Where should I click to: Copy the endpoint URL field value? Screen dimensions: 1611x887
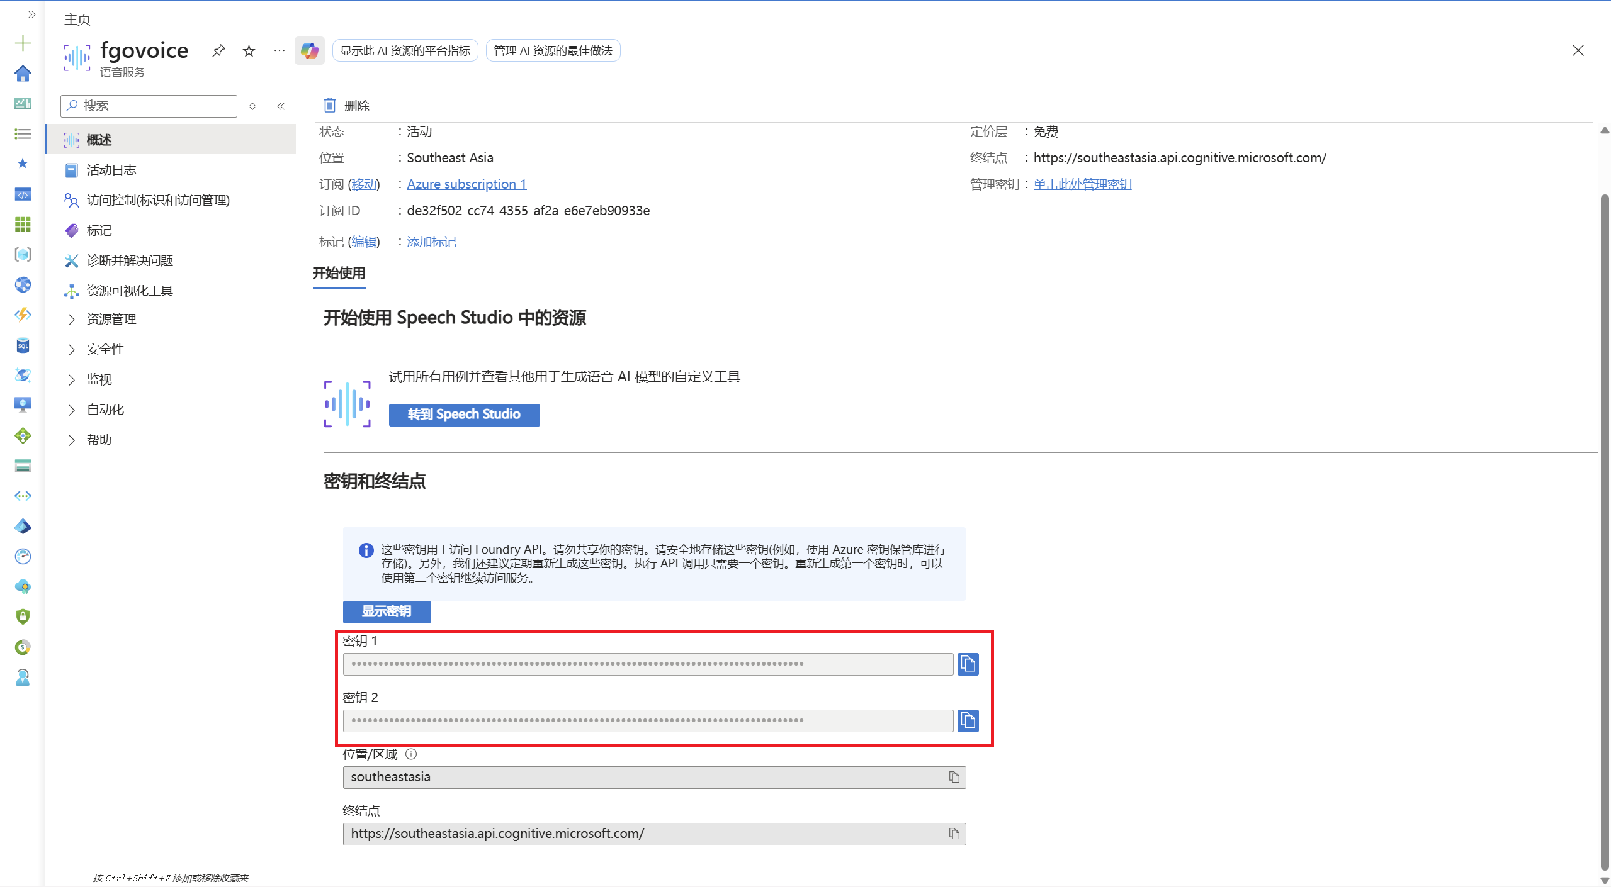954,834
